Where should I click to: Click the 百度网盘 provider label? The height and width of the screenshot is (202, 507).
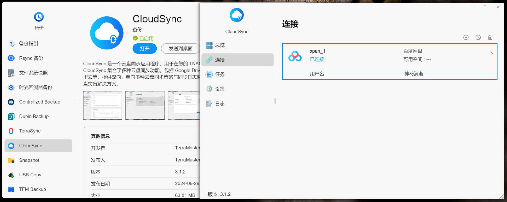tap(413, 51)
